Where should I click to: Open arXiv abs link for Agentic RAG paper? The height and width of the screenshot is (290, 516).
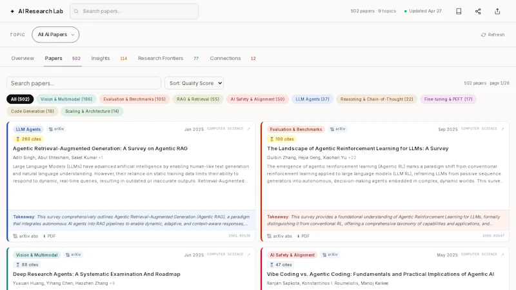click(26, 236)
